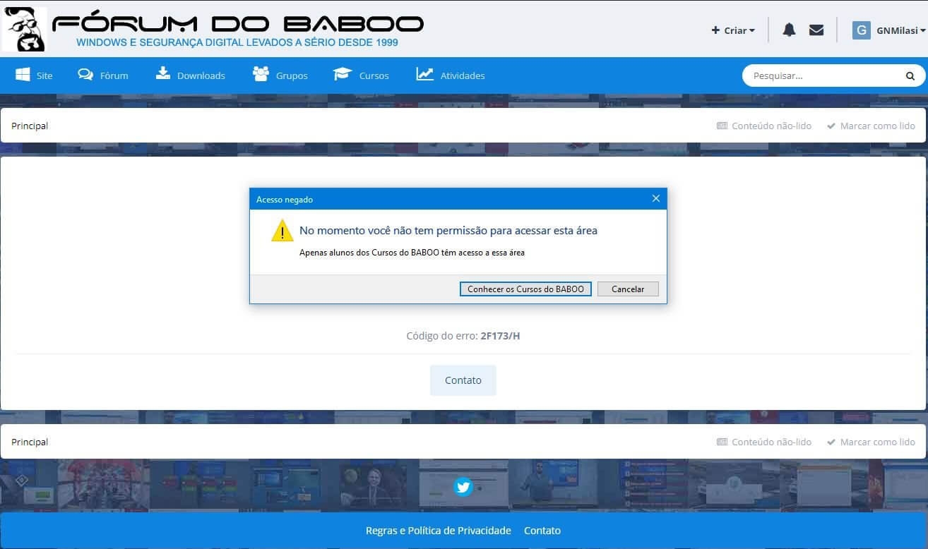
Task: Open top Conteúdo não-lido link
Action: pos(764,126)
